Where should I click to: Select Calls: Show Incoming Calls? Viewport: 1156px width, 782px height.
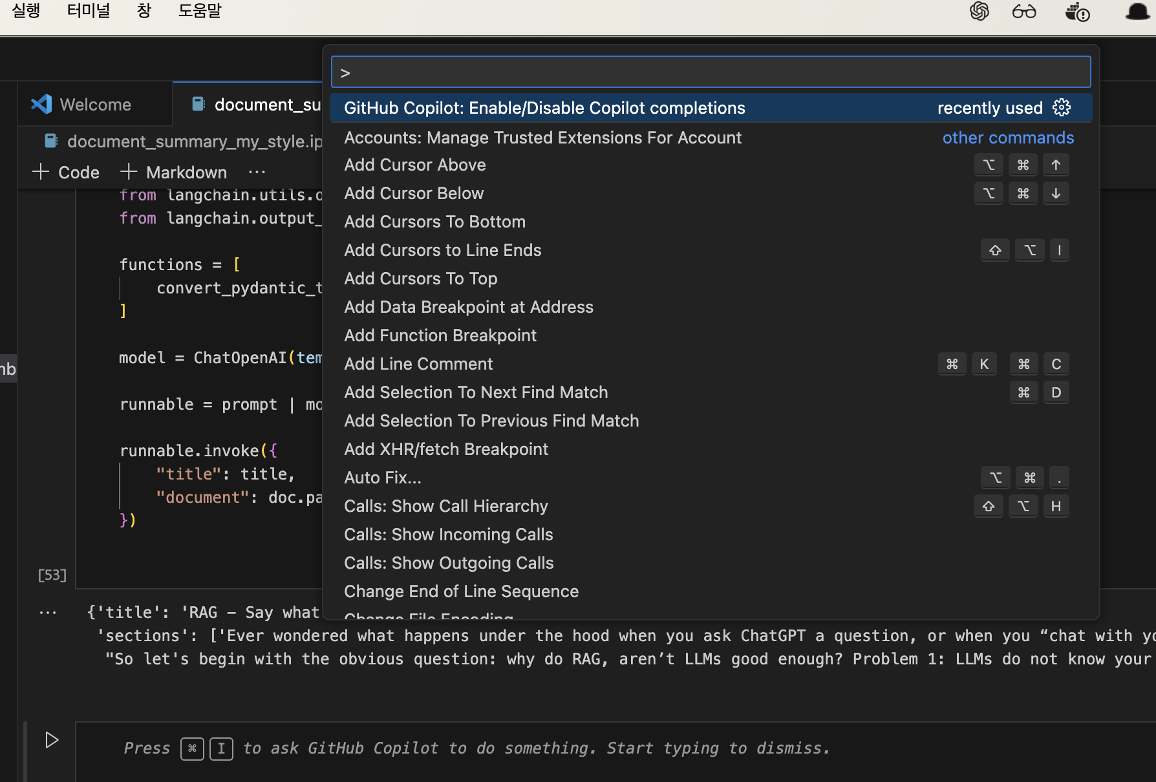coord(711,534)
